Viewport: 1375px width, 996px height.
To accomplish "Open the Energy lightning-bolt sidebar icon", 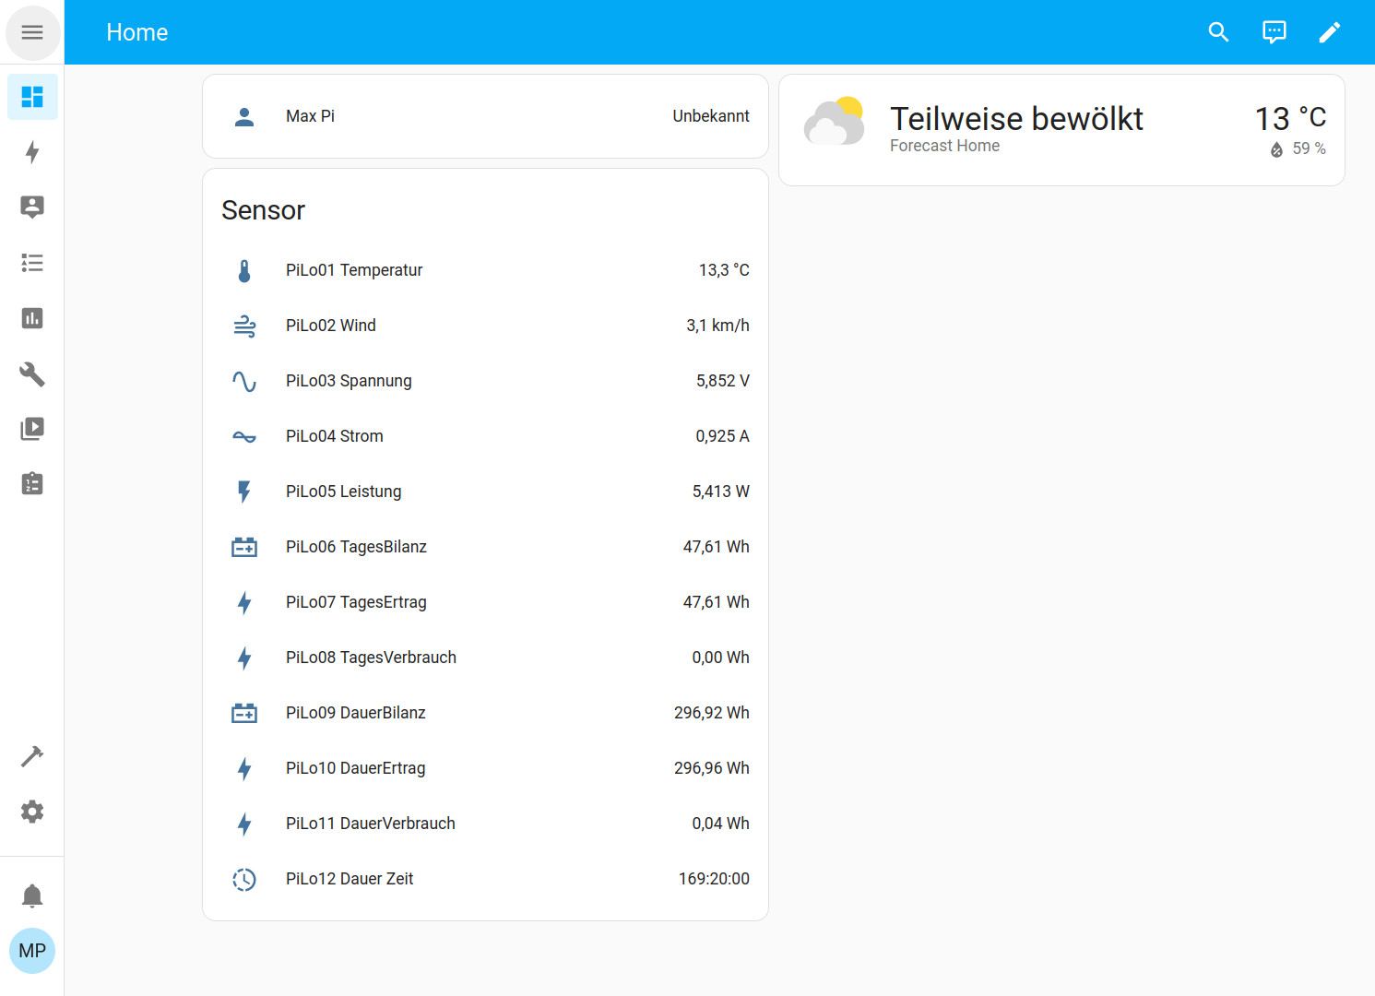I will click(x=32, y=152).
